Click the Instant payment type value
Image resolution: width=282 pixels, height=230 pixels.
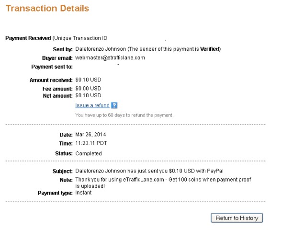coord(83,193)
